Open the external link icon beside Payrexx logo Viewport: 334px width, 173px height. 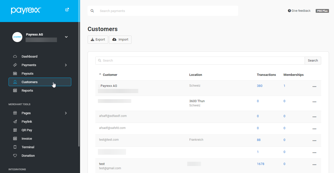tap(67, 10)
